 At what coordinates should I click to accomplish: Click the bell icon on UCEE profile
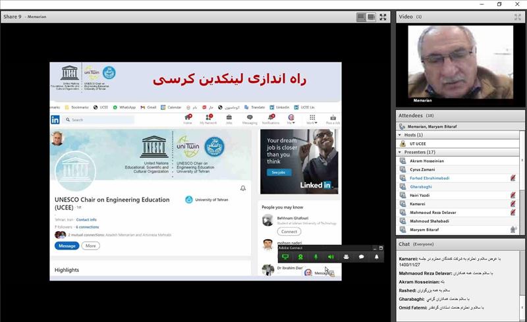tap(243, 188)
